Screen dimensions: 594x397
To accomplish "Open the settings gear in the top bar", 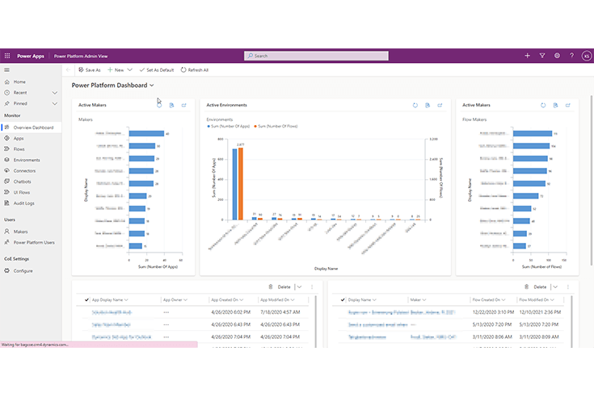I will coord(557,56).
